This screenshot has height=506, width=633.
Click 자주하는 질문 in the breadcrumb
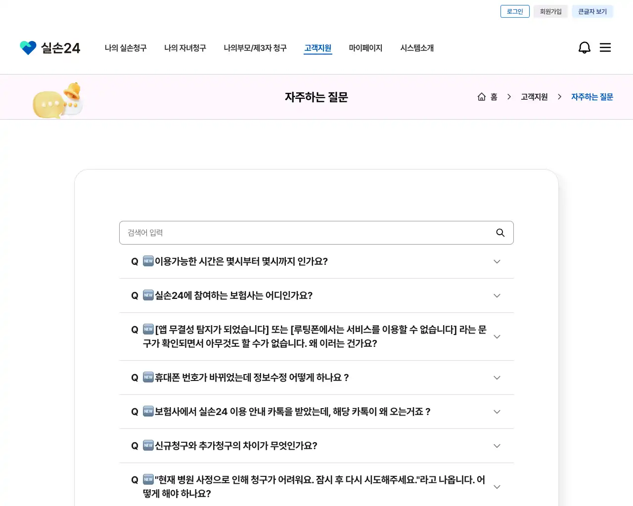click(x=592, y=97)
